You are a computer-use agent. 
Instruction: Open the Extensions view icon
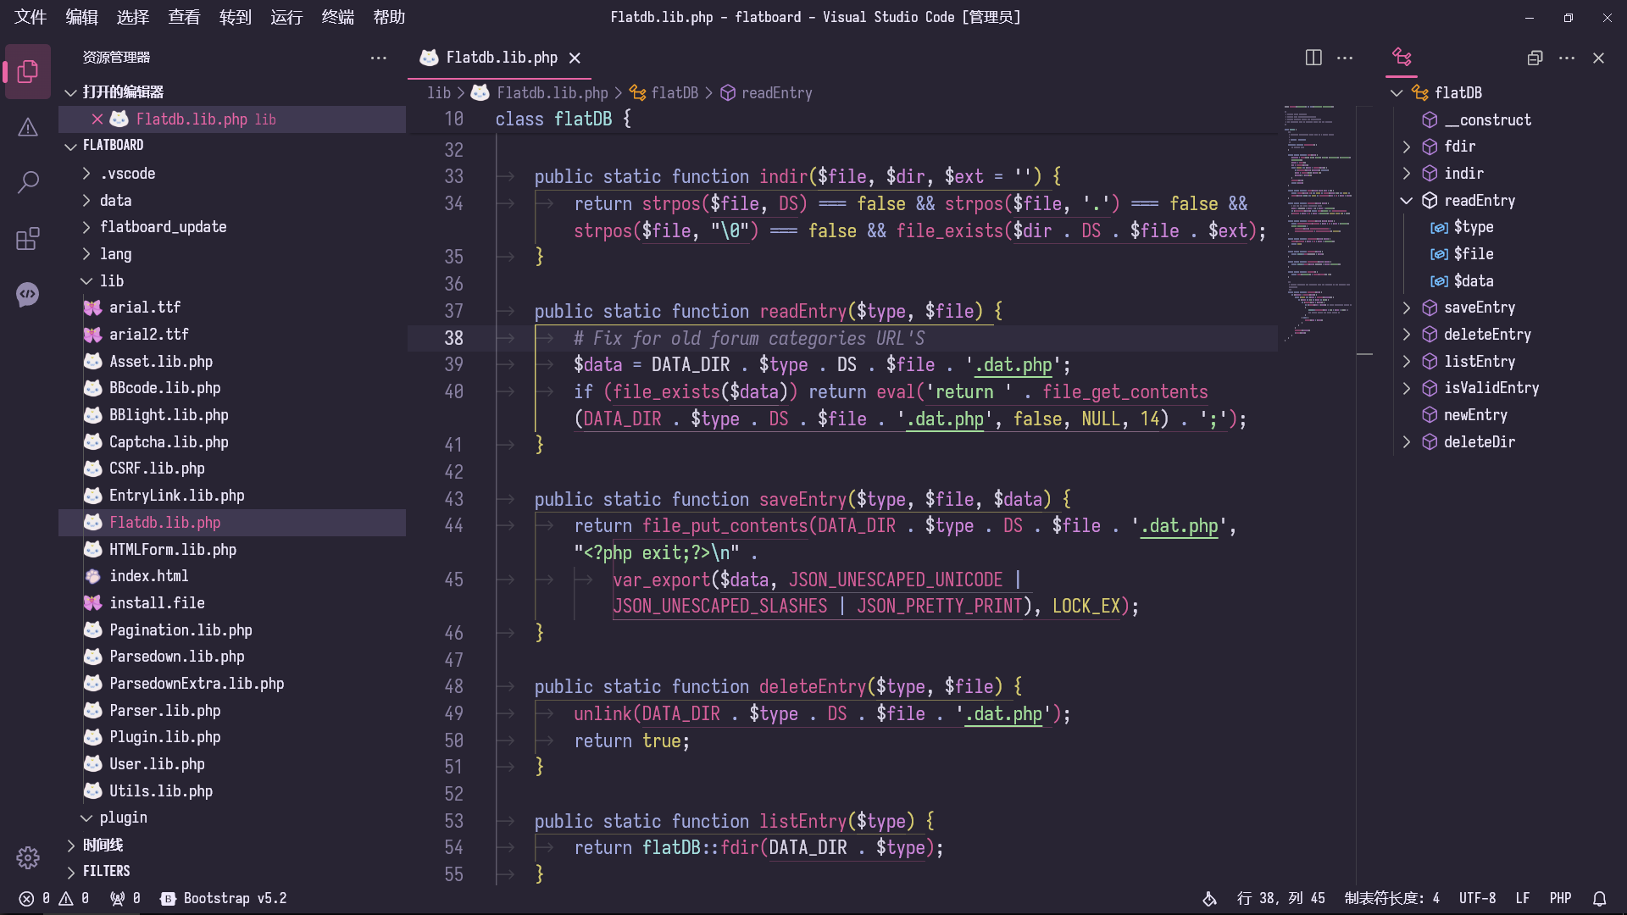[x=28, y=239]
